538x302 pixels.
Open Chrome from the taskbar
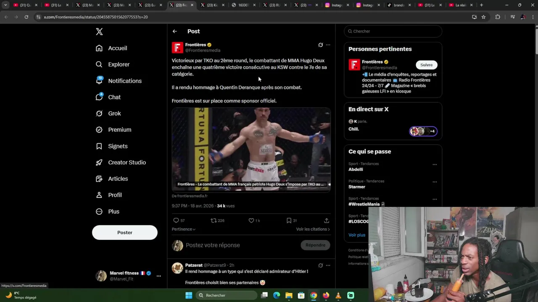click(x=314, y=295)
